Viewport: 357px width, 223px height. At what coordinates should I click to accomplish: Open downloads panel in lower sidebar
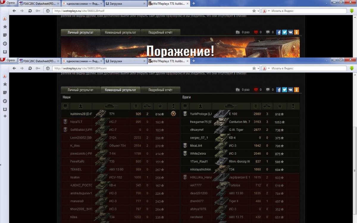tap(5, 109)
